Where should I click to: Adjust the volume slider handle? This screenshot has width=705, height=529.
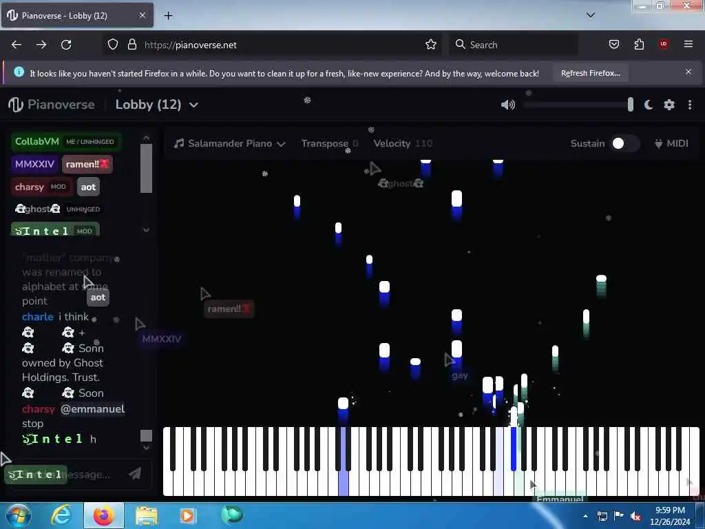(x=631, y=105)
